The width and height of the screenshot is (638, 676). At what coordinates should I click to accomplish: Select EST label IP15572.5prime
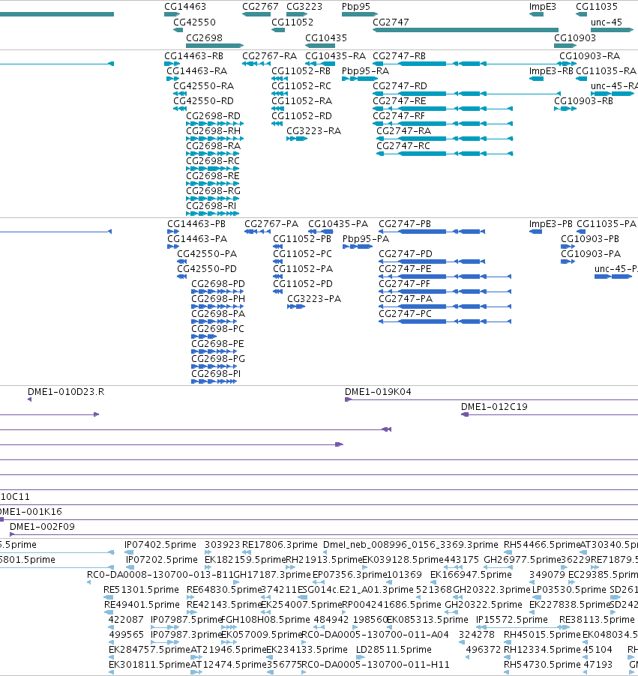coord(511,620)
